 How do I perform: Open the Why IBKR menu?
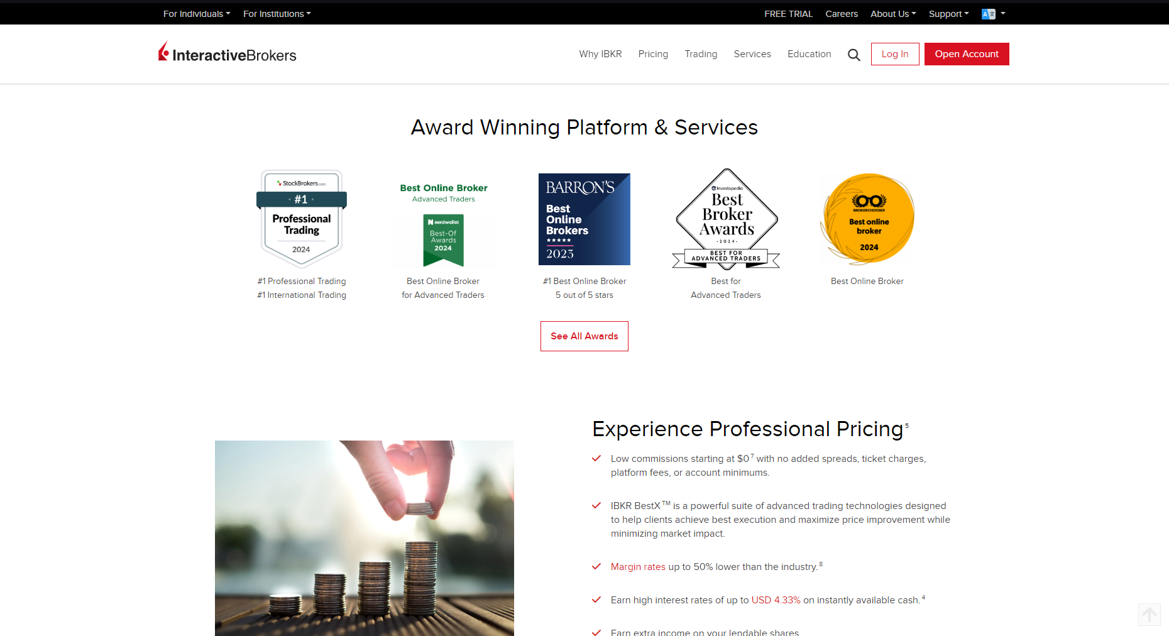(600, 54)
